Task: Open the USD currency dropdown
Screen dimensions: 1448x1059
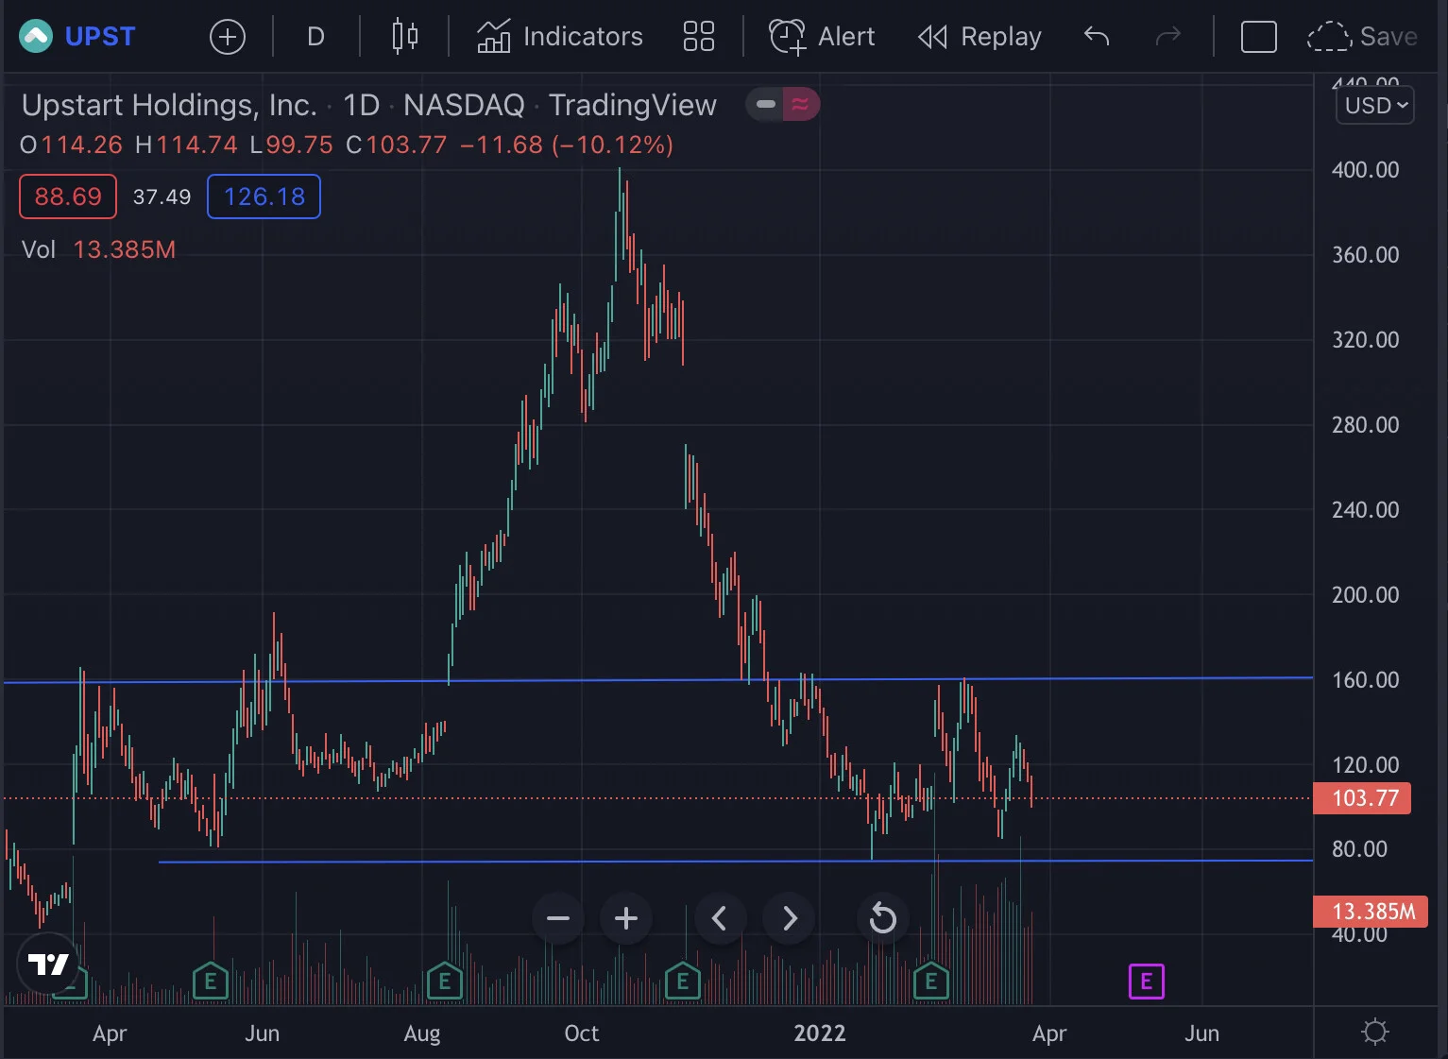Action: pos(1375,105)
